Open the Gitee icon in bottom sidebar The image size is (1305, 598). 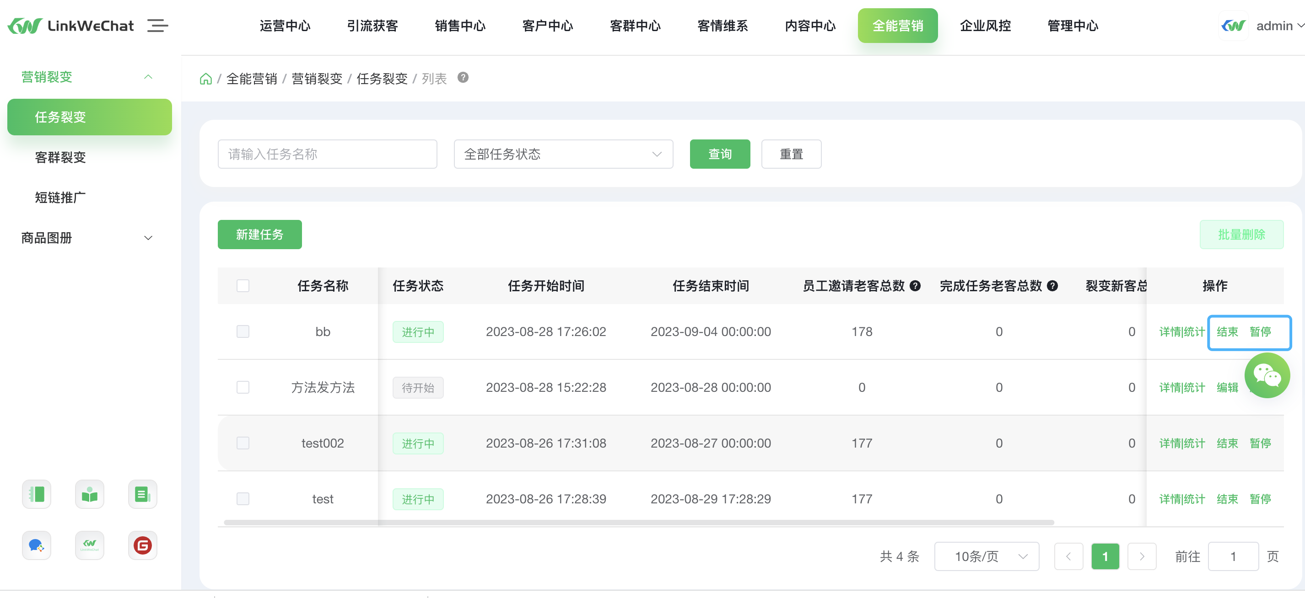click(142, 545)
